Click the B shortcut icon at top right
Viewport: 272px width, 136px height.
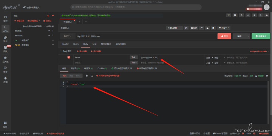(241, 15)
